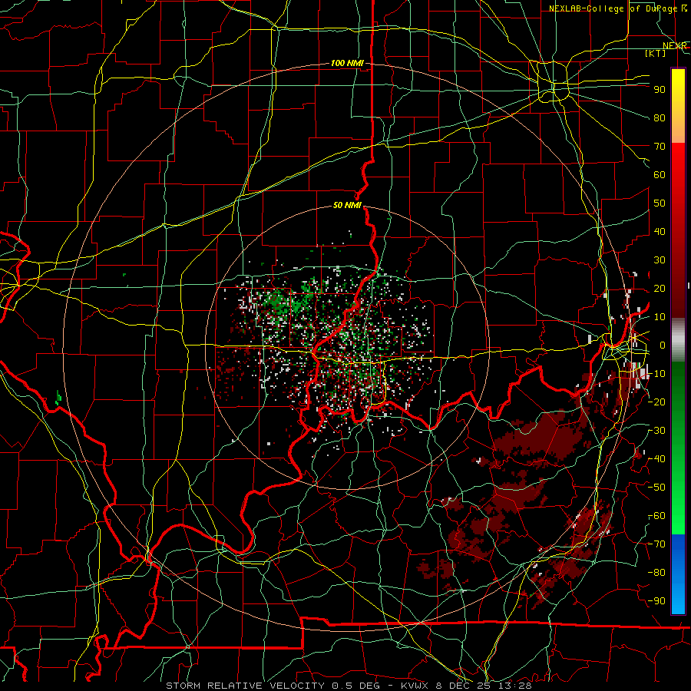691x691 pixels.
Task: Select the 20 value on velocity scale
Action: point(660,289)
